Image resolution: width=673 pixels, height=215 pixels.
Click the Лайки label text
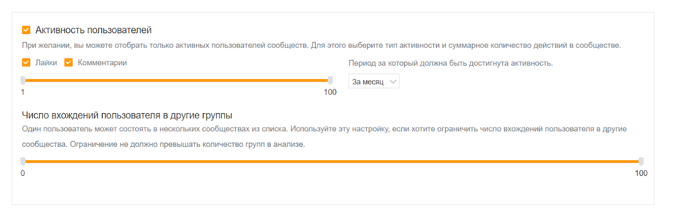click(46, 63)
